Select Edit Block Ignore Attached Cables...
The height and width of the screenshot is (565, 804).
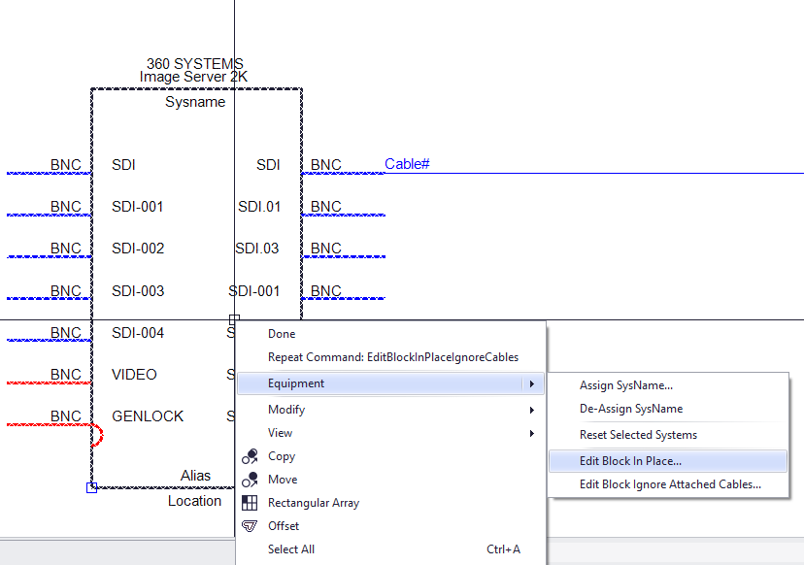(x=668, y=484)
